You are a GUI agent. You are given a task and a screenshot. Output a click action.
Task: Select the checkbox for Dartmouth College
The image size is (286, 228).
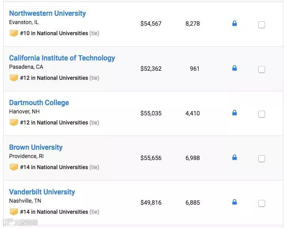(262, 114)
